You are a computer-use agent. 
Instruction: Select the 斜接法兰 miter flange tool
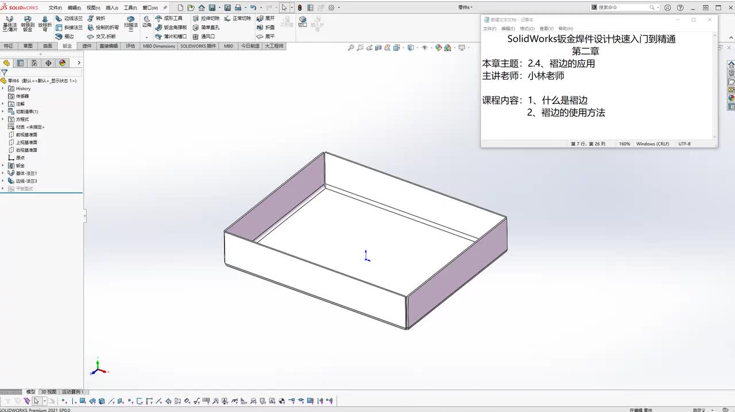pos(69,28)
